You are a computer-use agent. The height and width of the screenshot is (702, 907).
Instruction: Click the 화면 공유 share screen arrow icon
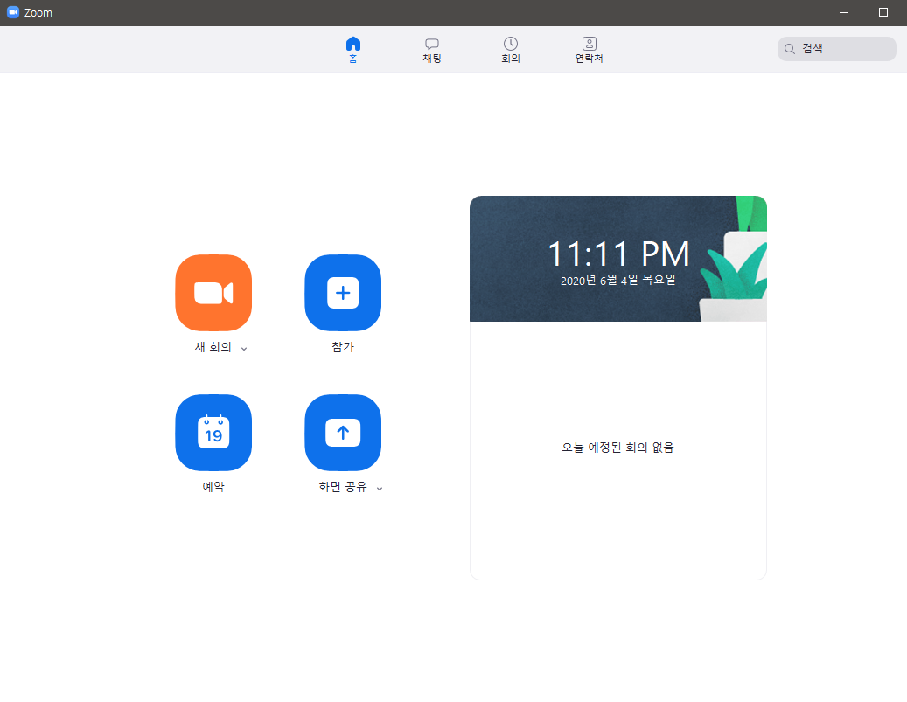click(343, 433)
